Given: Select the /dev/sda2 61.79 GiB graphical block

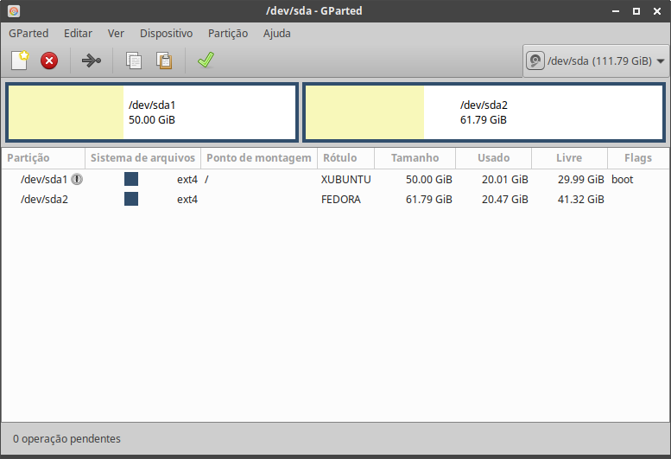Looking at the screenshot, I should tap(484, 112).
